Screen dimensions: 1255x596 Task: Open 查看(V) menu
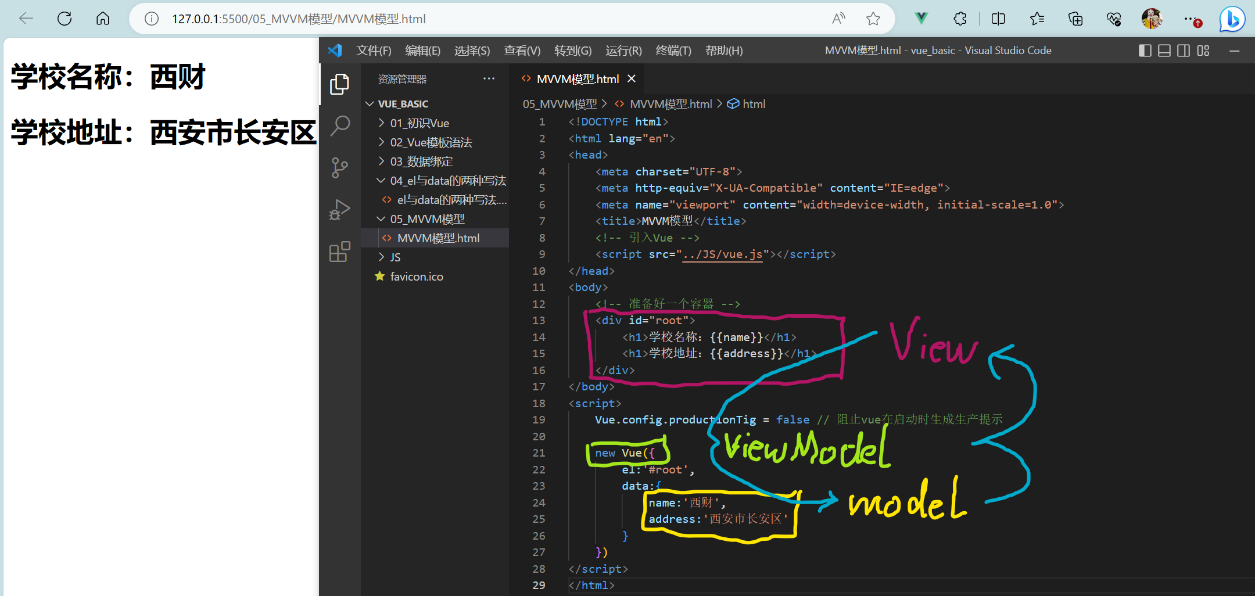pos(522,51)
